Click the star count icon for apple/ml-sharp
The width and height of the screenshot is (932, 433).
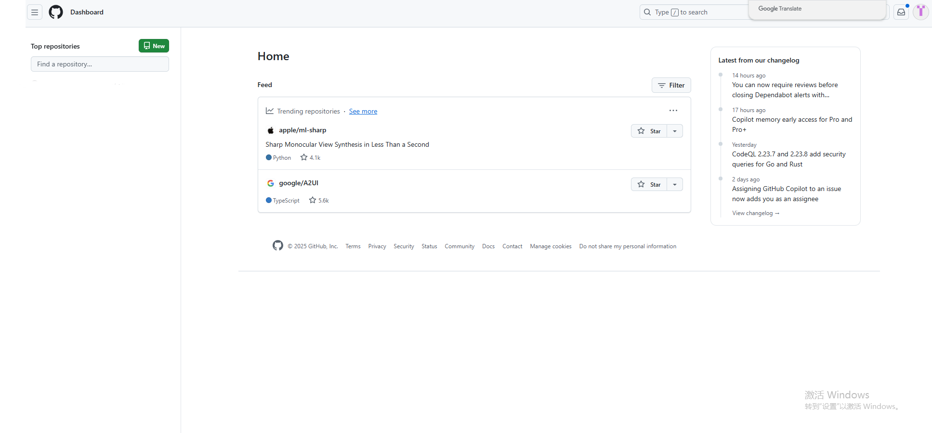(304, 157)
